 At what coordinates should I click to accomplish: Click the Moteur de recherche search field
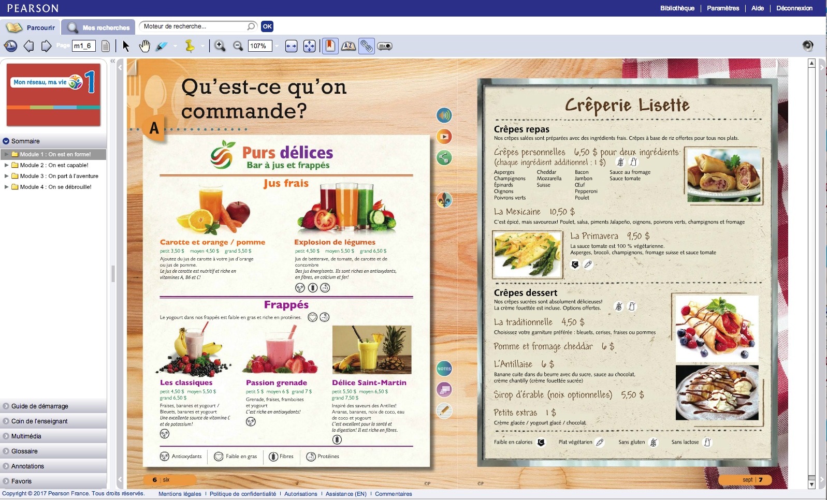point(198,26)
